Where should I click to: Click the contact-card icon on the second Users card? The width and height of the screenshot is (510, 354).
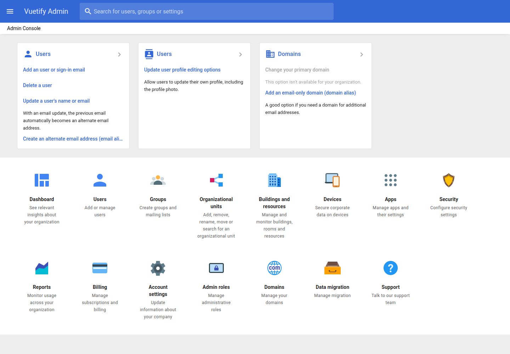[149, 54]
